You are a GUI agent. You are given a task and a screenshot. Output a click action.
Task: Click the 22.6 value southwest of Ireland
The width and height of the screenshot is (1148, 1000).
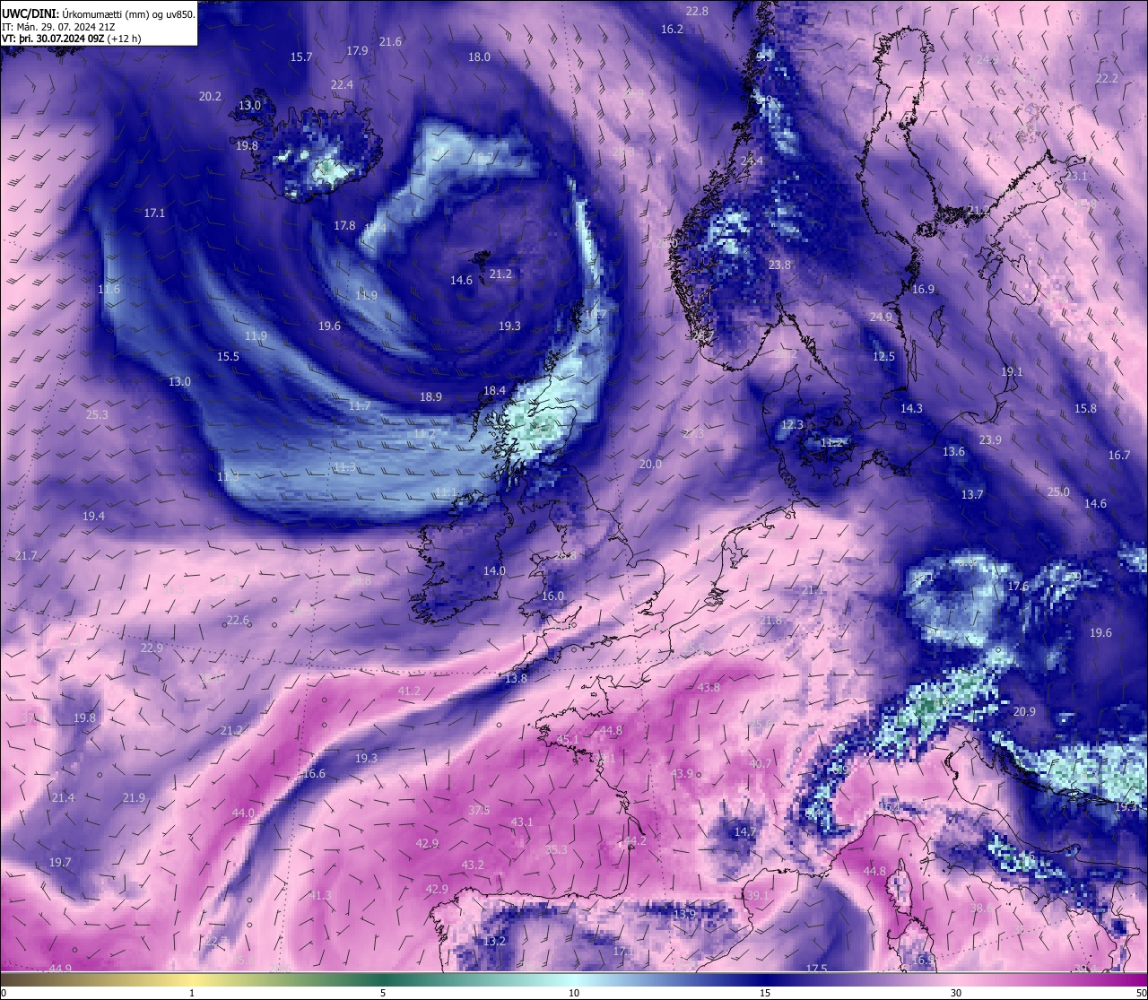tap(238, 621)
